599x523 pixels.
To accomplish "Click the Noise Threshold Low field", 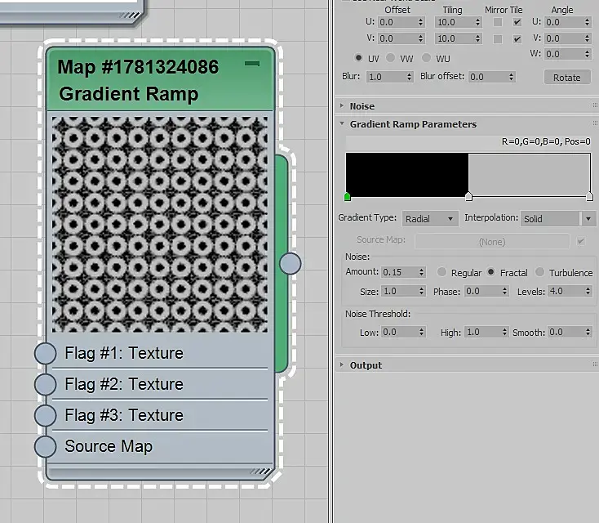I will pyautogui.click(x=400, y=332).
